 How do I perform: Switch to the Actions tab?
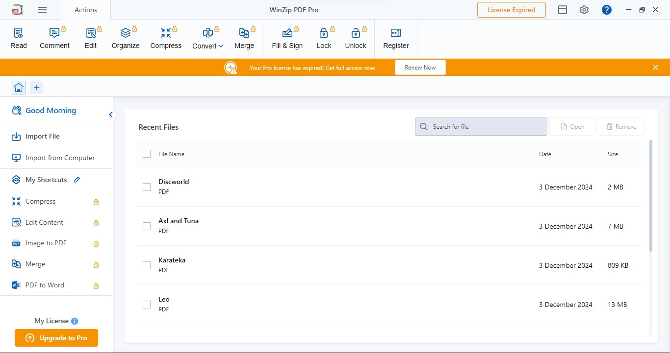coord(86,10)
